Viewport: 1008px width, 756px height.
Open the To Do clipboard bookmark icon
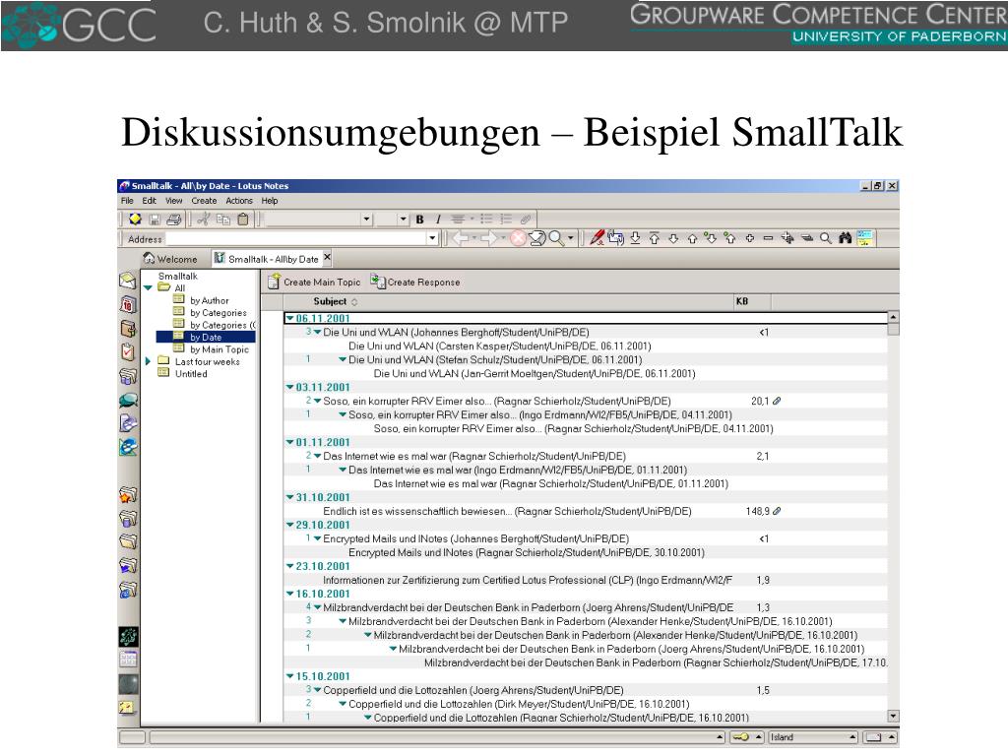(128, 351)
